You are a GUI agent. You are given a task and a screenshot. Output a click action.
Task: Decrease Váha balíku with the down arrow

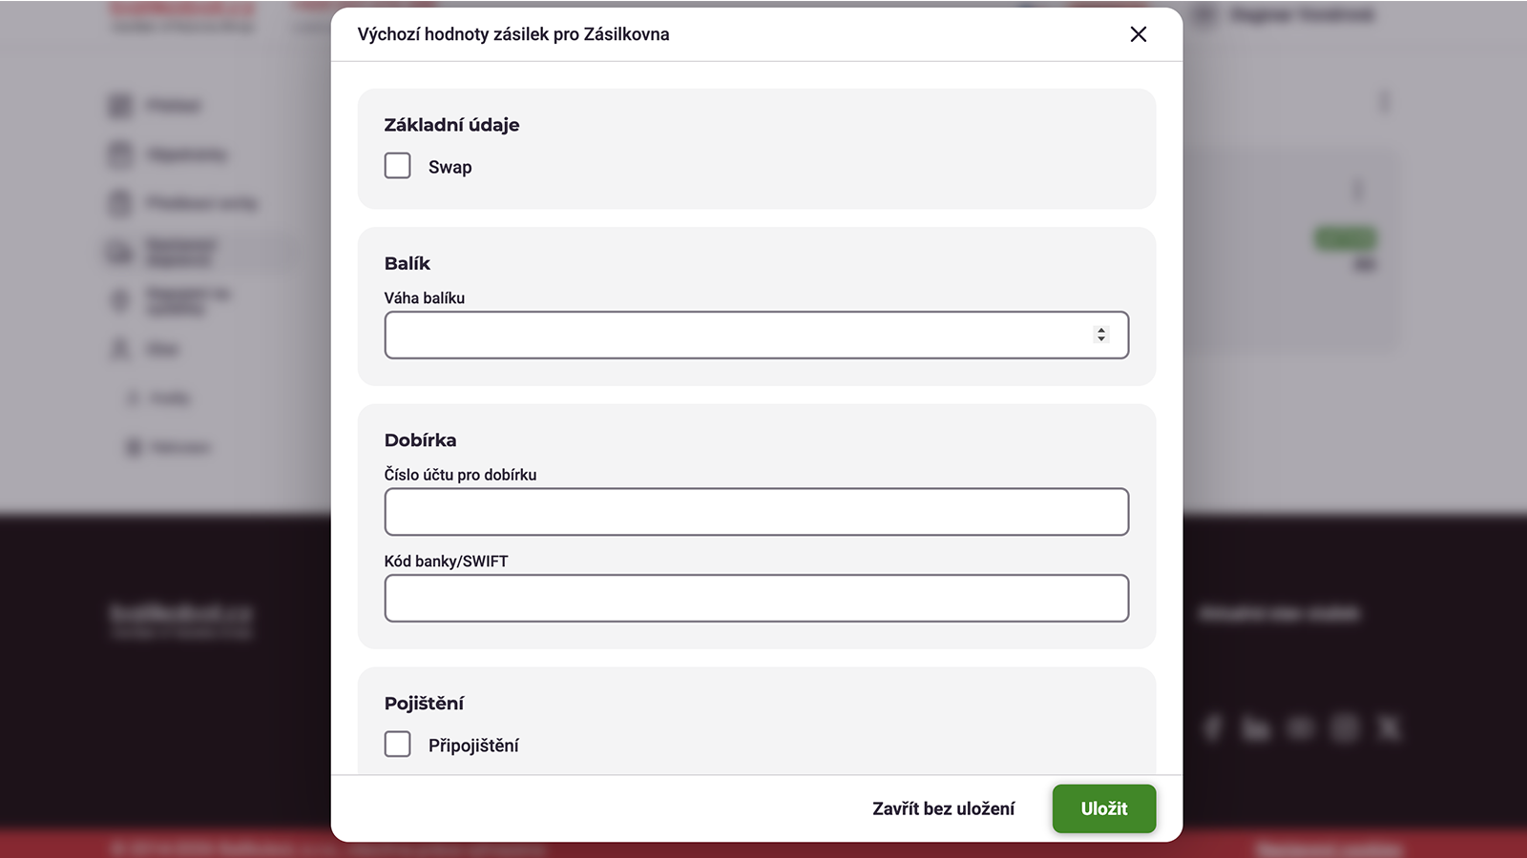(x=1101, y=339)
